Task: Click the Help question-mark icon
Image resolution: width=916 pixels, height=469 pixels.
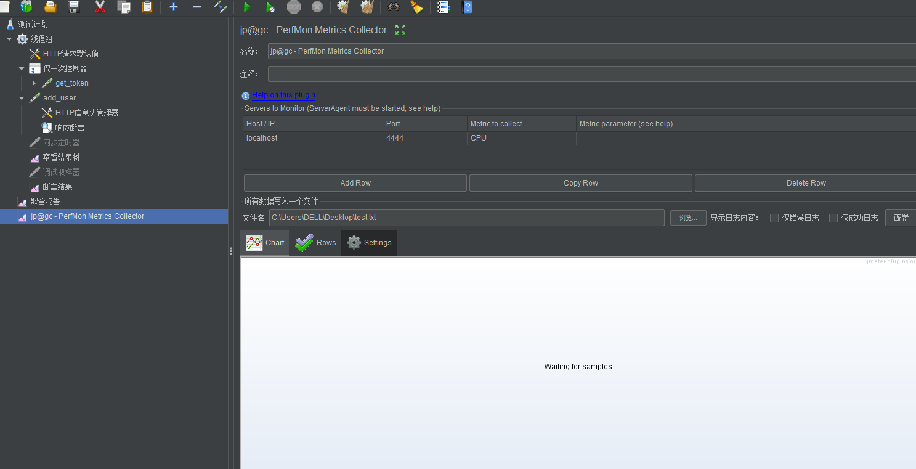Action: click(467, 7)
